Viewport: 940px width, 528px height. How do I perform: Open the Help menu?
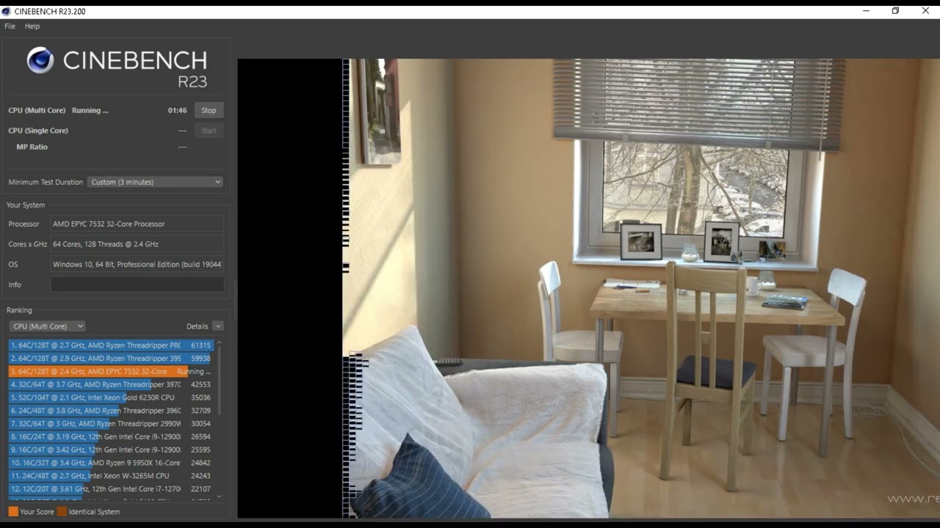coord(32,26)
